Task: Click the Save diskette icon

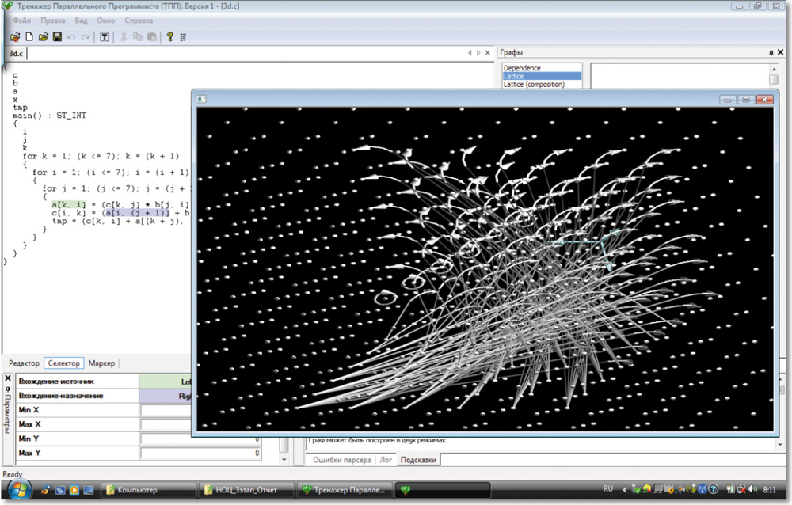Action: pos(57,37)
